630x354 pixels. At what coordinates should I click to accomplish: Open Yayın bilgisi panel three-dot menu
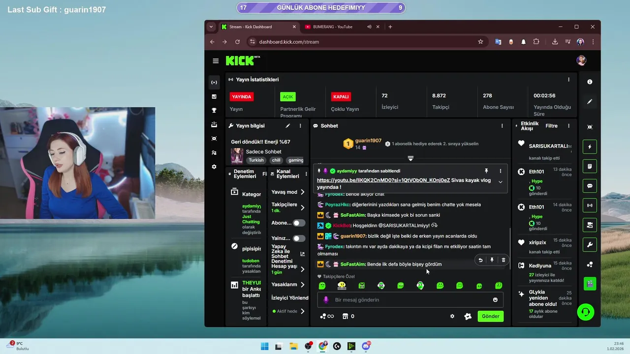pos(300,126)
